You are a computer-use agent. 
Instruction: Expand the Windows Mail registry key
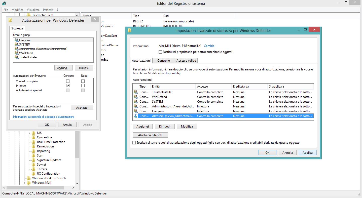(25, 183)
